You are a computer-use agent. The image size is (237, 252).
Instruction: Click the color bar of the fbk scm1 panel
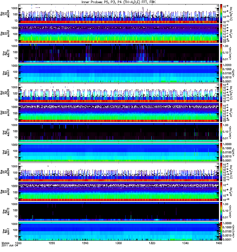click(x=221, y=231)
